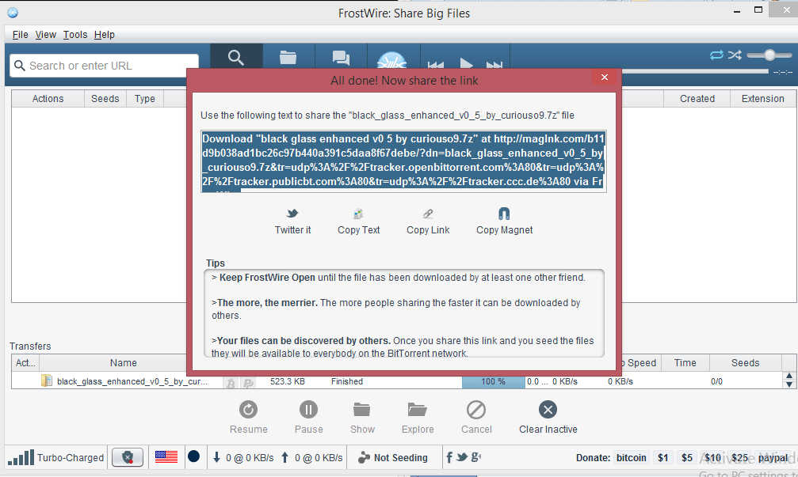Click the Pause transfer button
This screenshot has height=477, width=798.
(308, 418)
